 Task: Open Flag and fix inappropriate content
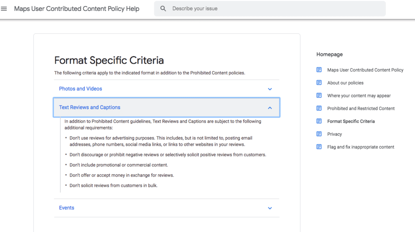pos(360,147)
